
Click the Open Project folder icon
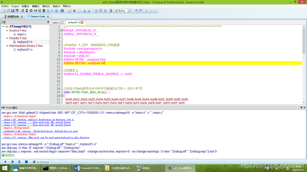(x=8, y=11)
